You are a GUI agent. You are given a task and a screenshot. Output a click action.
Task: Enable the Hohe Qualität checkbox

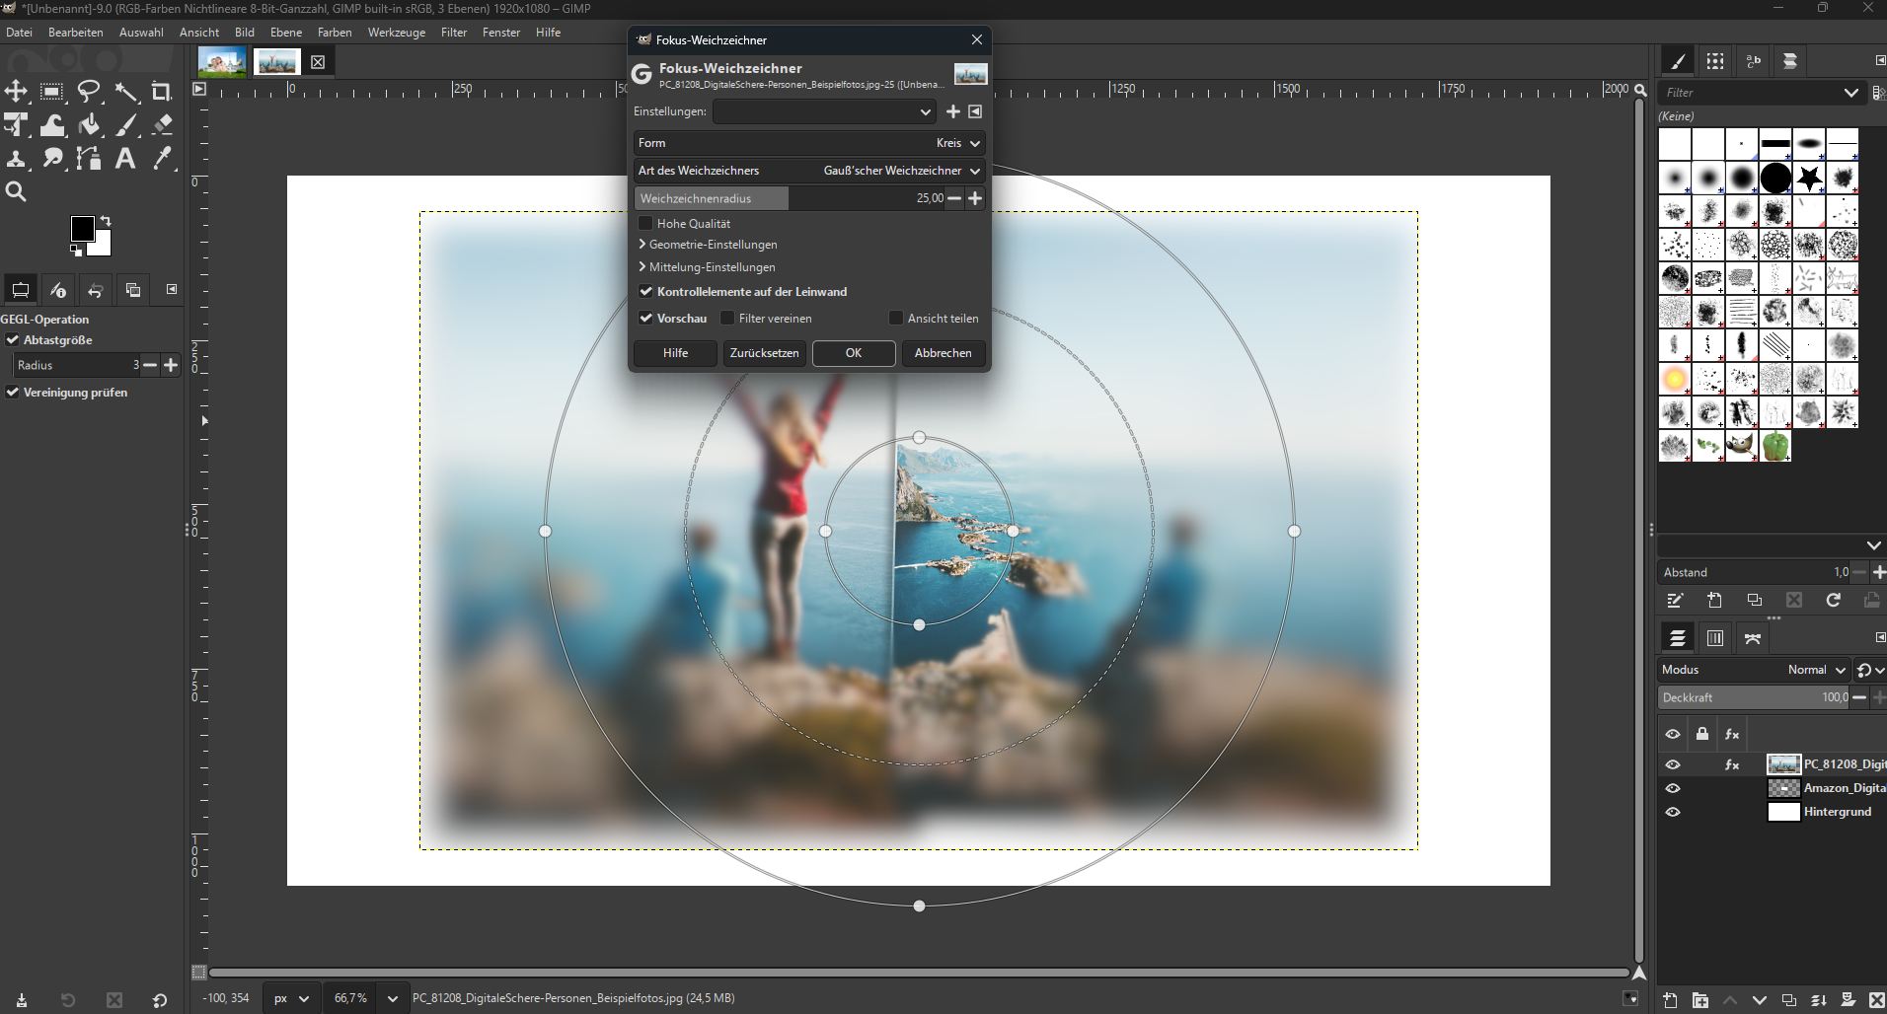coord(646,224)
